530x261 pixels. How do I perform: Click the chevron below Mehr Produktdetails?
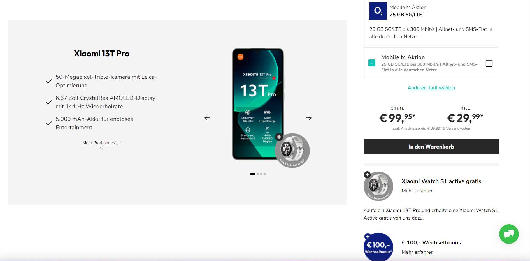[x=101, y=148]
